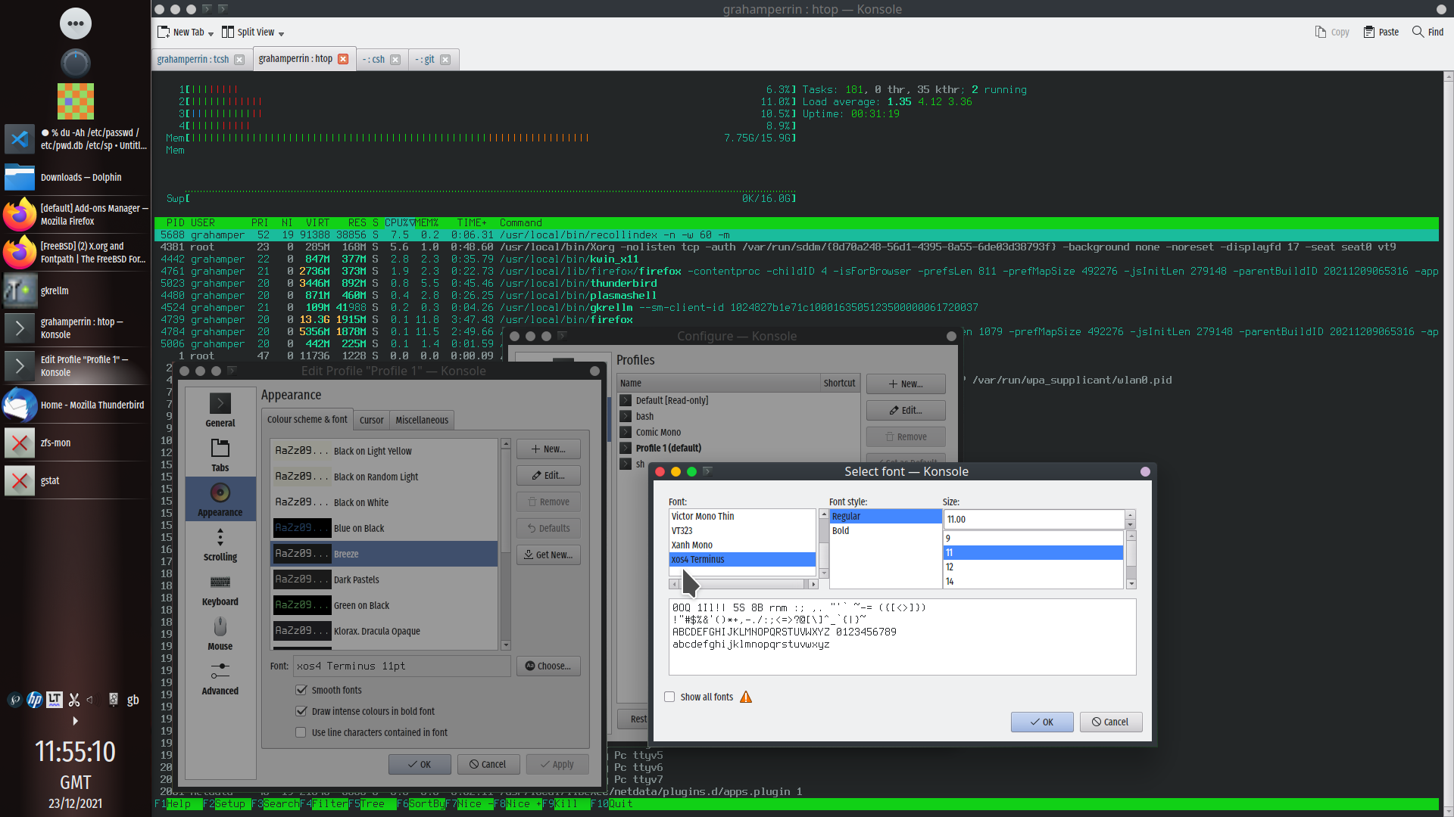Open the Advanced settings page icon
The width and height of the screenshot is (1454, 817).
point(220,672)
